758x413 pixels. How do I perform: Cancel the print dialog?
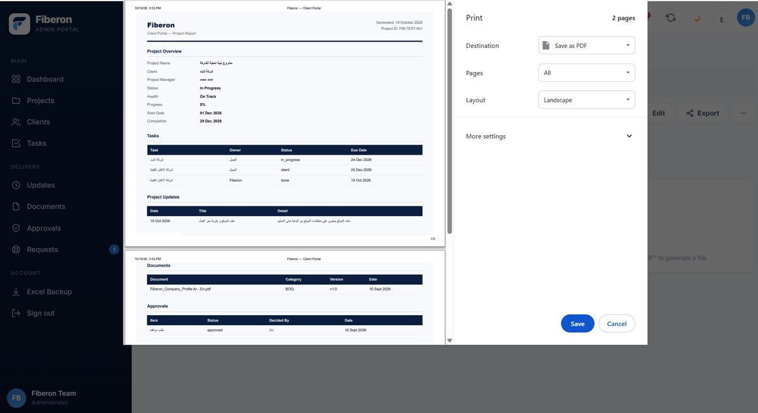tap(617, 323)
